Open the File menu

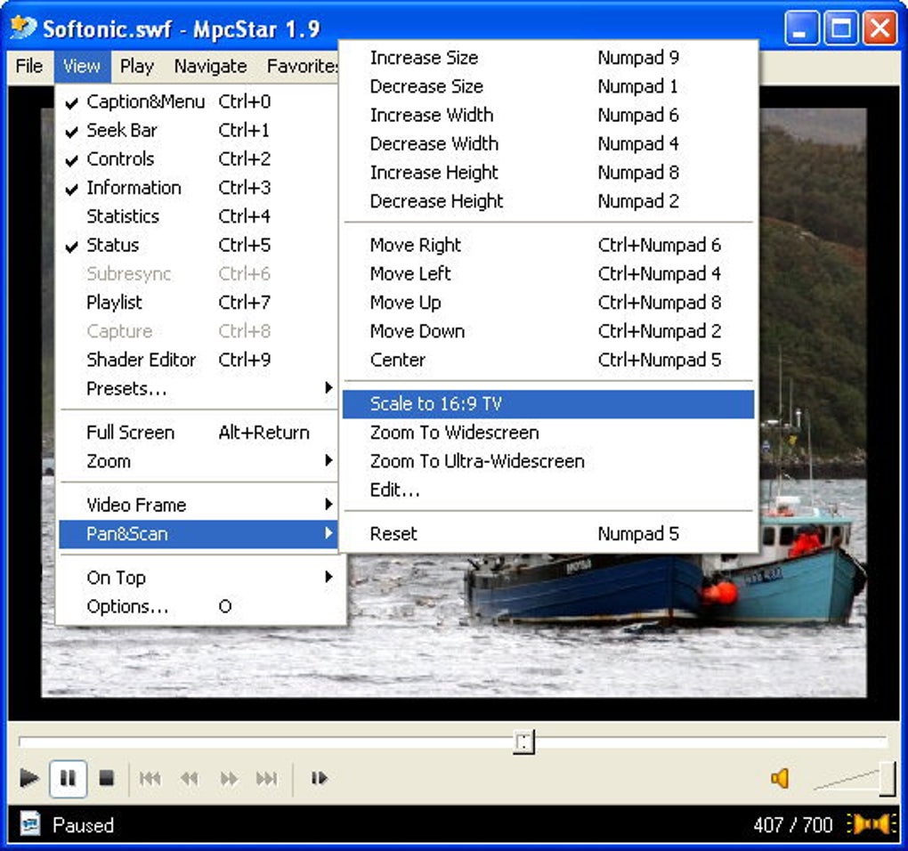coord(29,66)
